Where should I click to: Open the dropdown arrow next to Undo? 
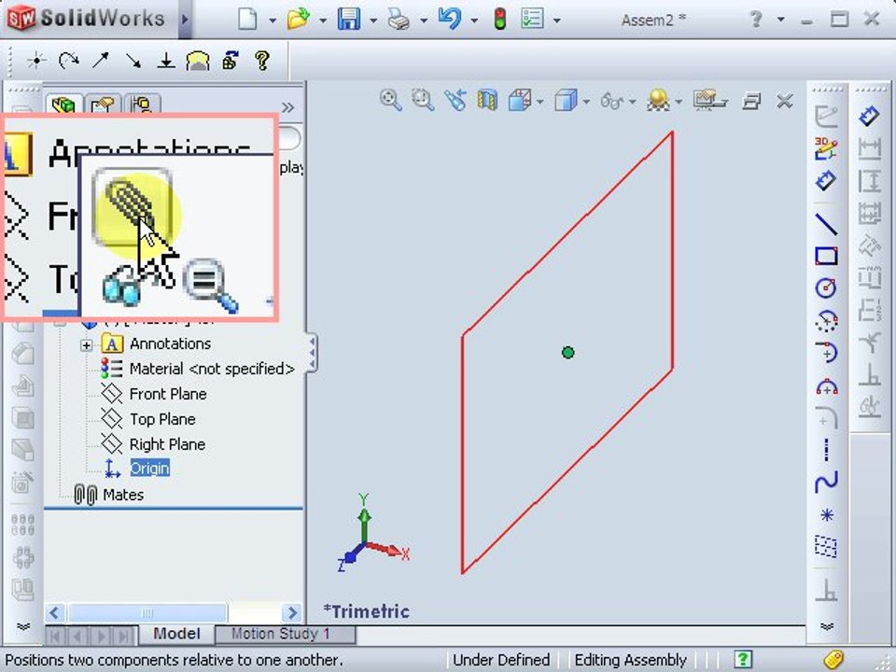[474, 21]
